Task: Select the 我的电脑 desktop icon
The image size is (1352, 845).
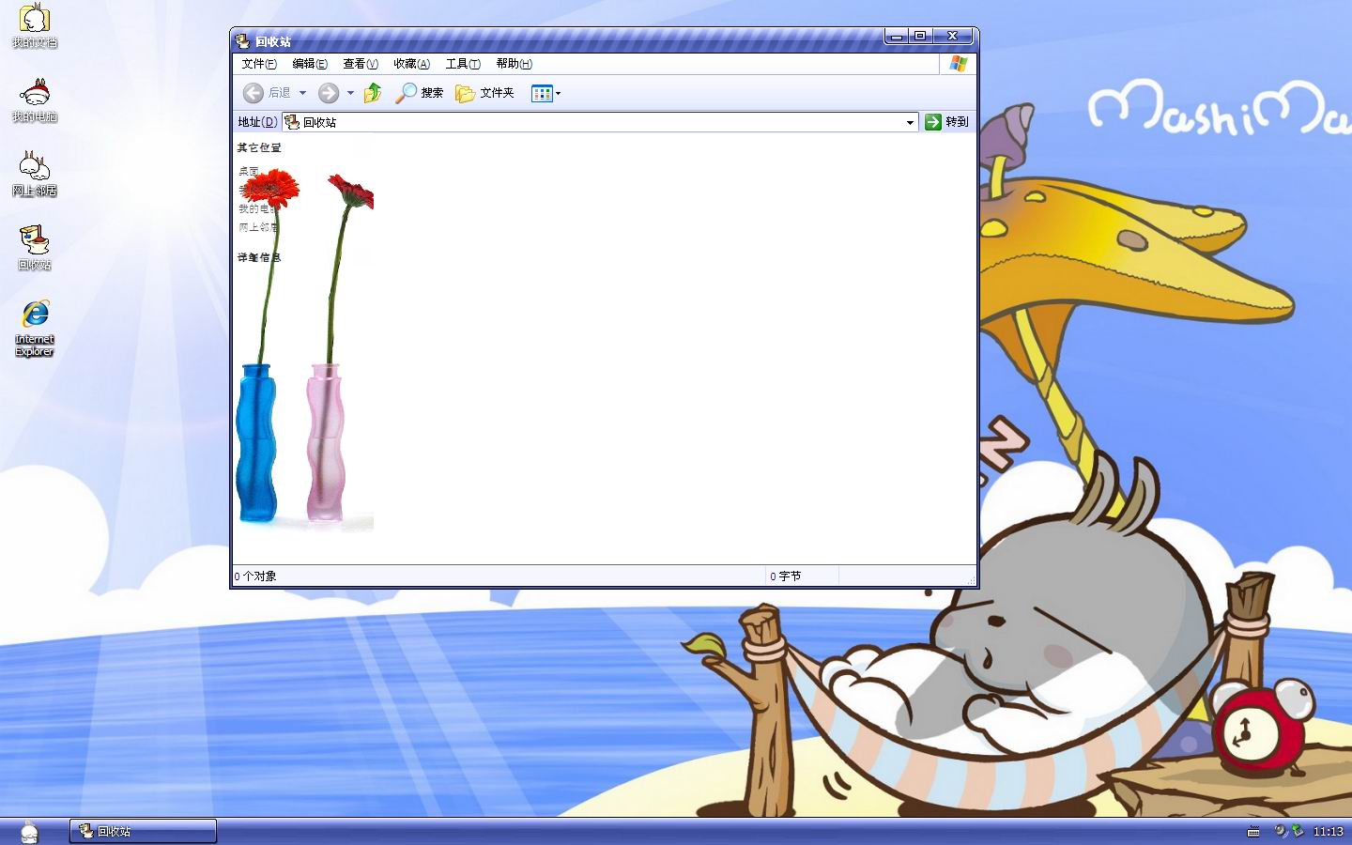Action: [x=35, y=100]
